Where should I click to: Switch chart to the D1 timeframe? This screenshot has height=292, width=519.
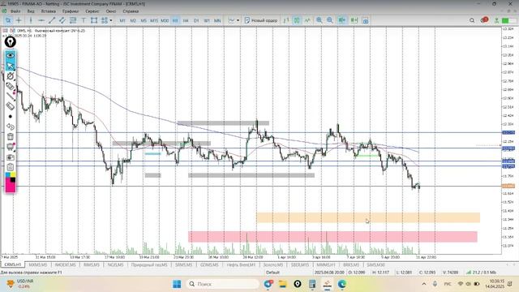pyautogui.click(x=196, y=20)
